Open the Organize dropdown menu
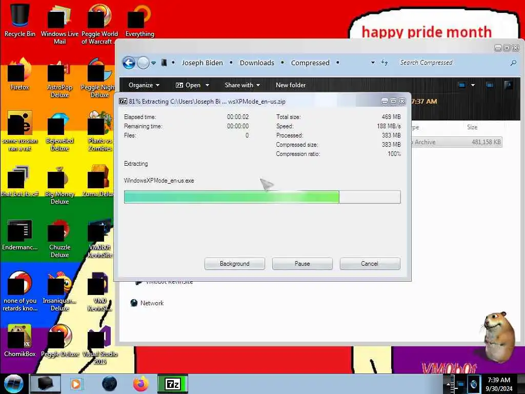 [x=144, y=85]
